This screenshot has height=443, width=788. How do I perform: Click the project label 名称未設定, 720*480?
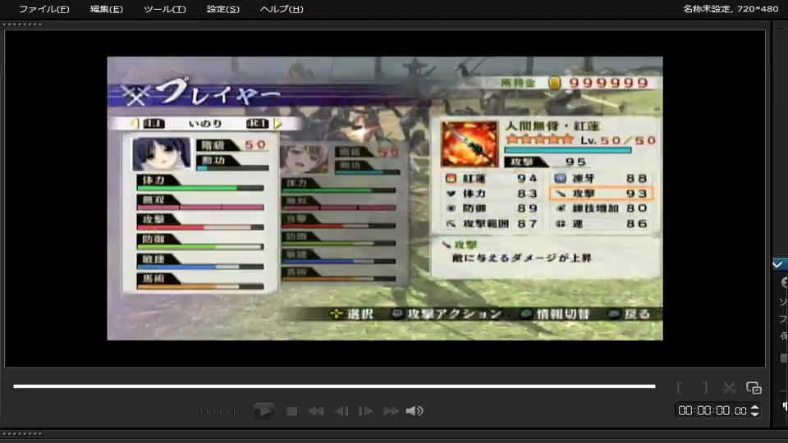coord(731,8)
